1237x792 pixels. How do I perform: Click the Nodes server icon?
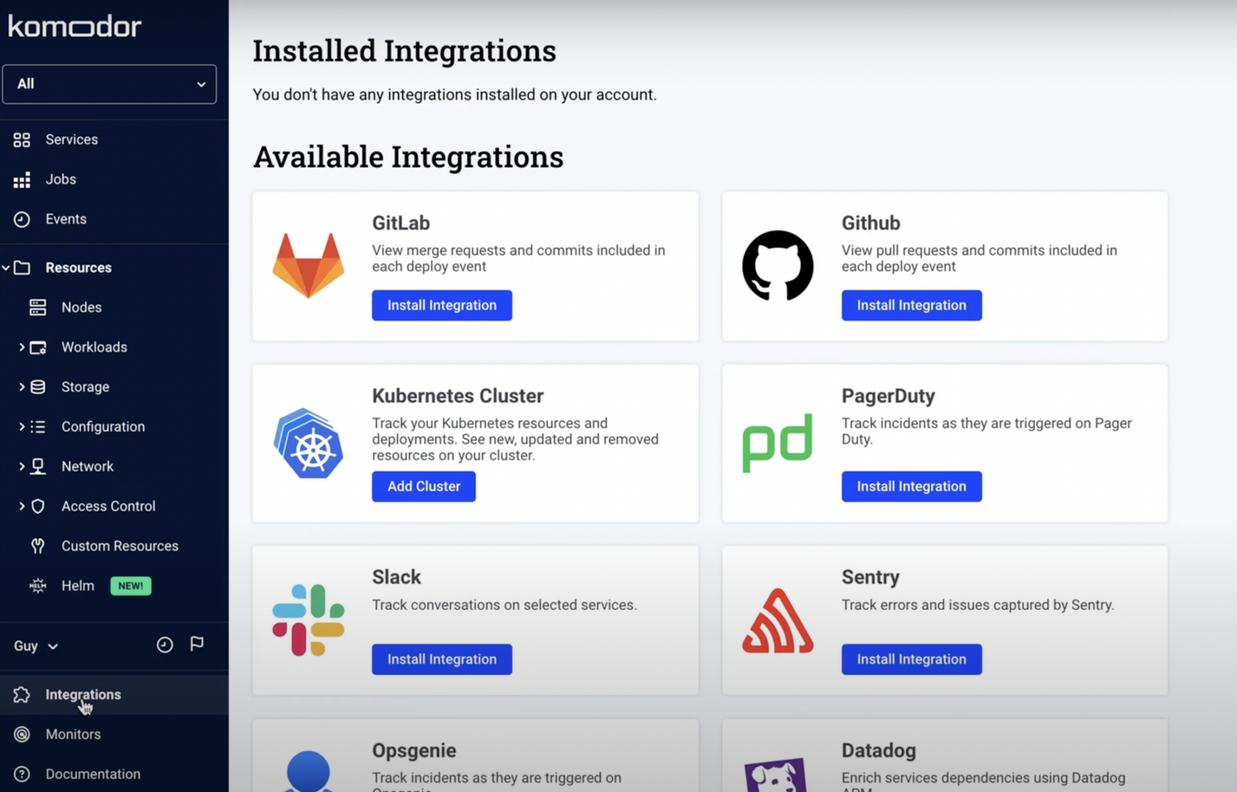(37, 307)
